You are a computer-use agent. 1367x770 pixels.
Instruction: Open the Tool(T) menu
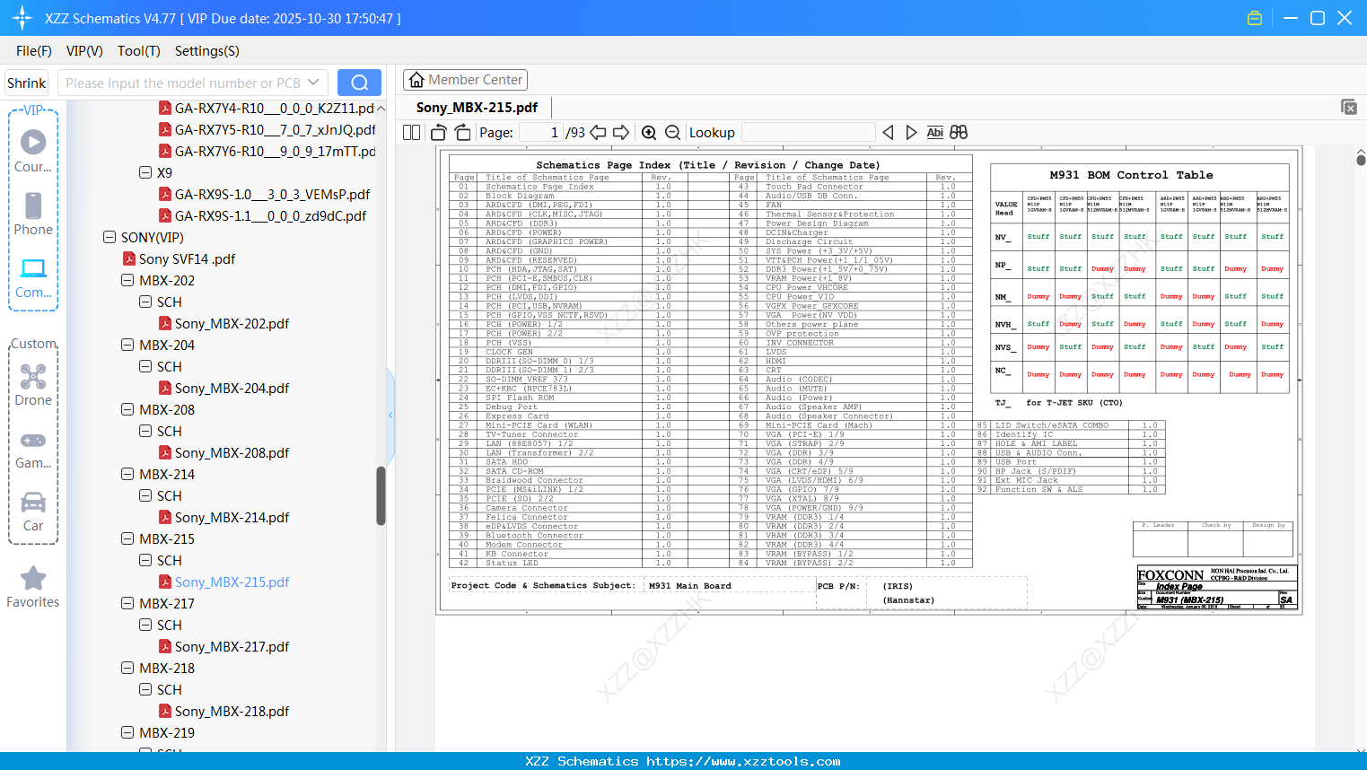click(139, 51)
